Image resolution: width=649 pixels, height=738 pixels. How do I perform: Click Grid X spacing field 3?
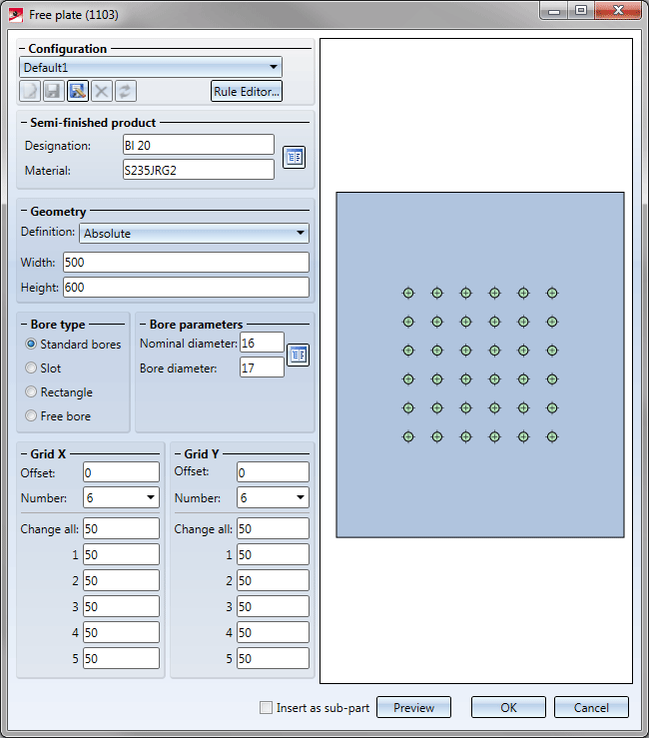(x=122, y=606)
